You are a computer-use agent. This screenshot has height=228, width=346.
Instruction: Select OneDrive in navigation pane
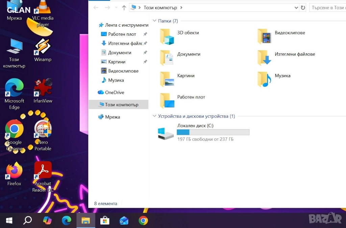click(x=114, y=92)
